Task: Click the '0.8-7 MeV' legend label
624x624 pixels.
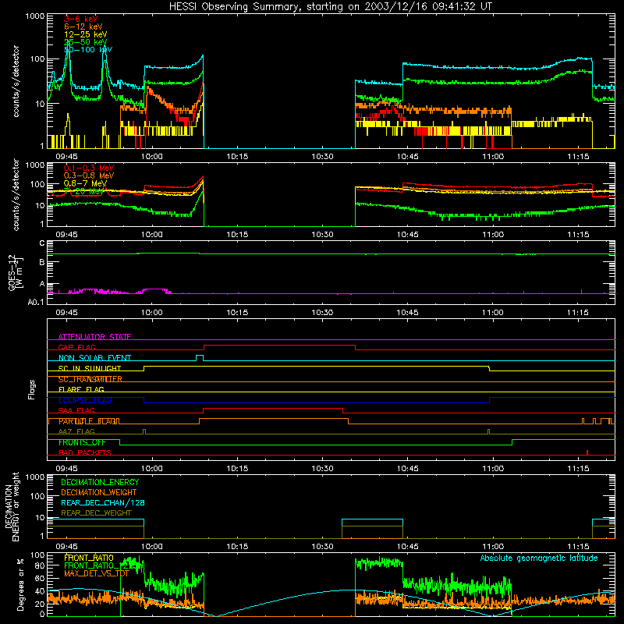Action: click(x=86, y=183)
